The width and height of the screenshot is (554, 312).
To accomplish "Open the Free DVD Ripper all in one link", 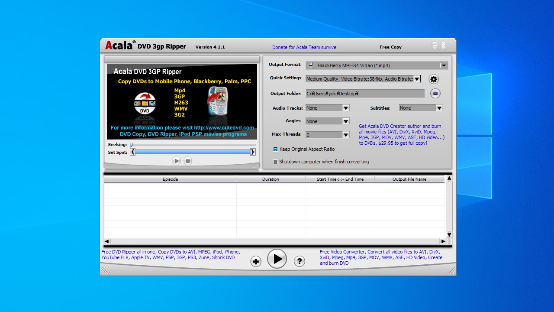I will click(x=171, y=254).
